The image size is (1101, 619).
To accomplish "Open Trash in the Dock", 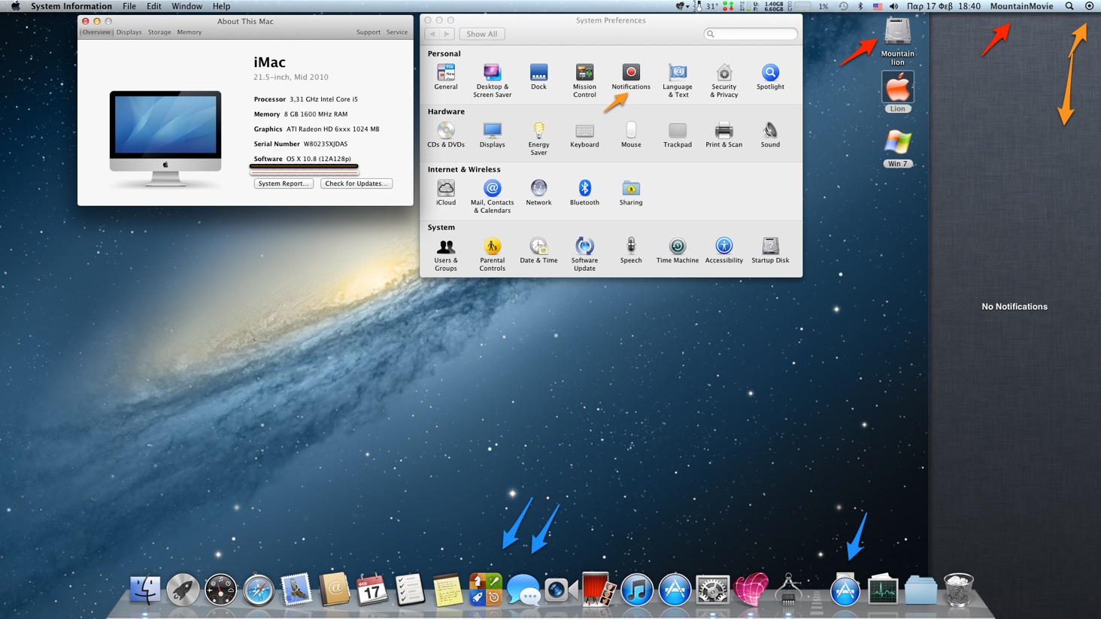I will [x=958, y=590].
